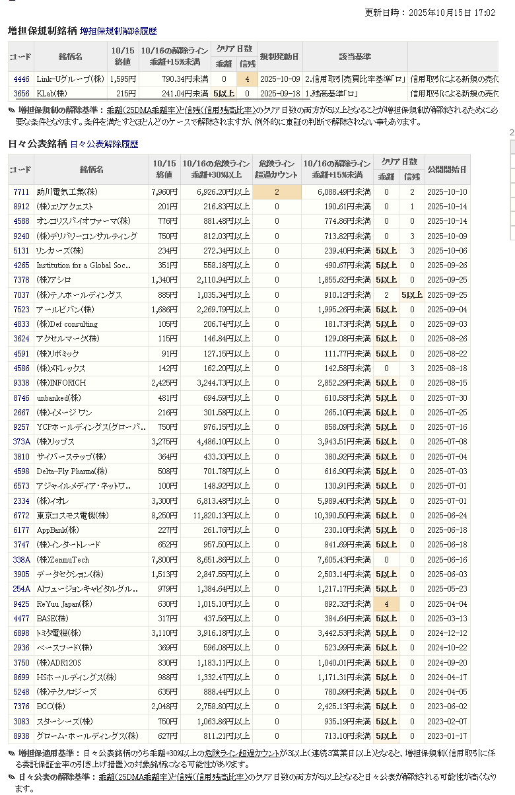This screenshot has height=795, width=515.
Task: Open stock code 373A リップス
Action: 21,442
